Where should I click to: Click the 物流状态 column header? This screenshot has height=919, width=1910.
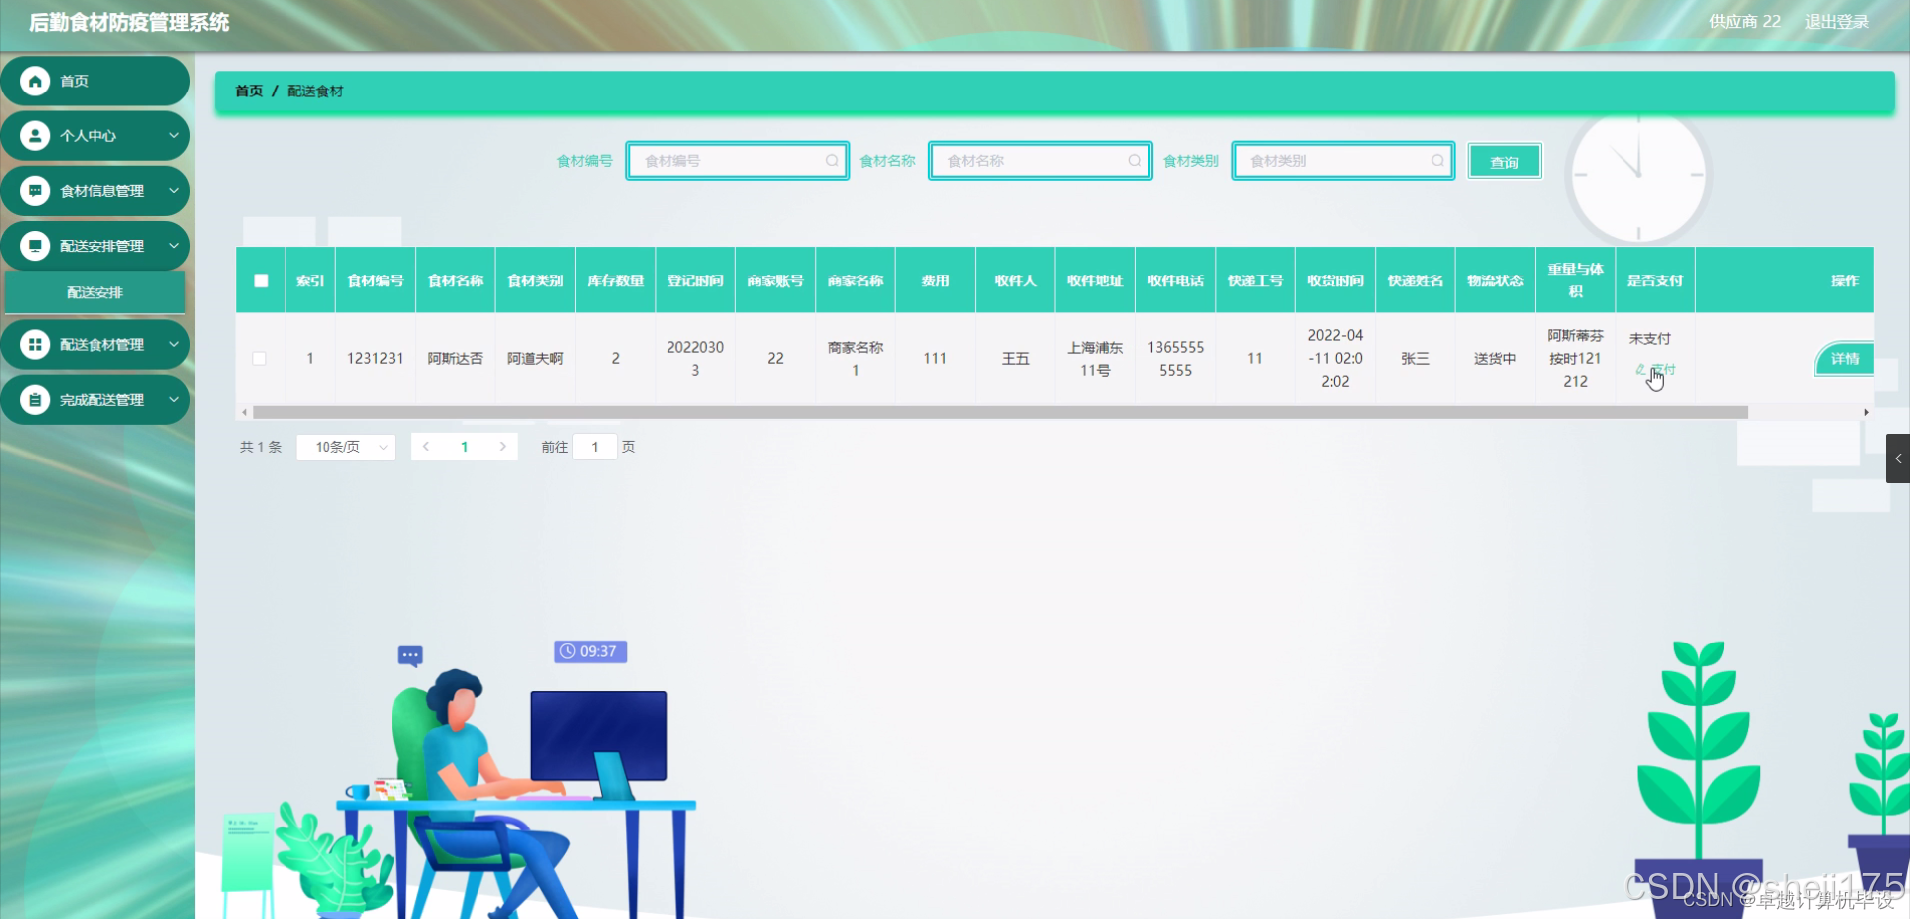[x=1495, y=281]
